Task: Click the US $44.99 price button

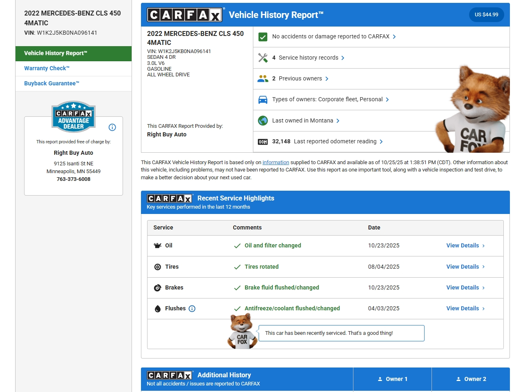Action: click(486, 15)
